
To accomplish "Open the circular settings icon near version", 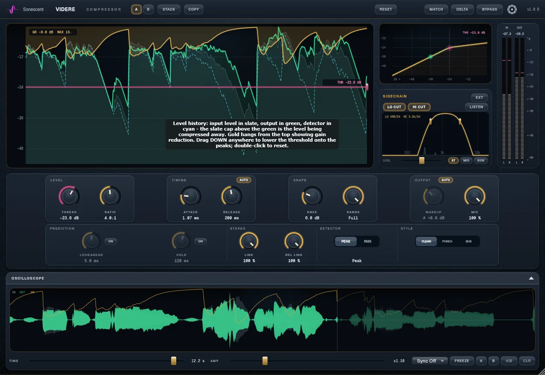I will point(512,9).
